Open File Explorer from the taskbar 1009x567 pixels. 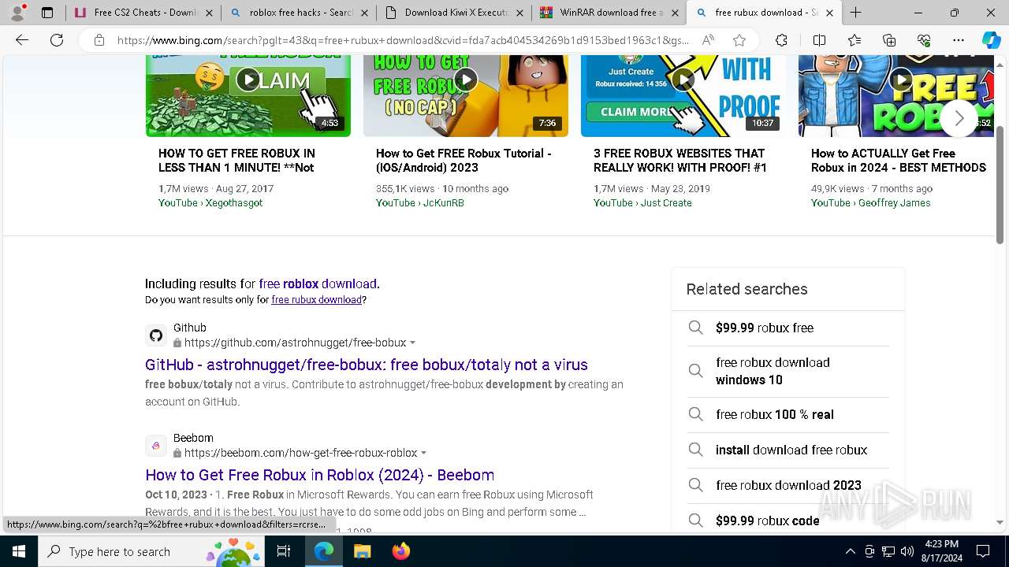pyautogui.click(x=362, y=551)
